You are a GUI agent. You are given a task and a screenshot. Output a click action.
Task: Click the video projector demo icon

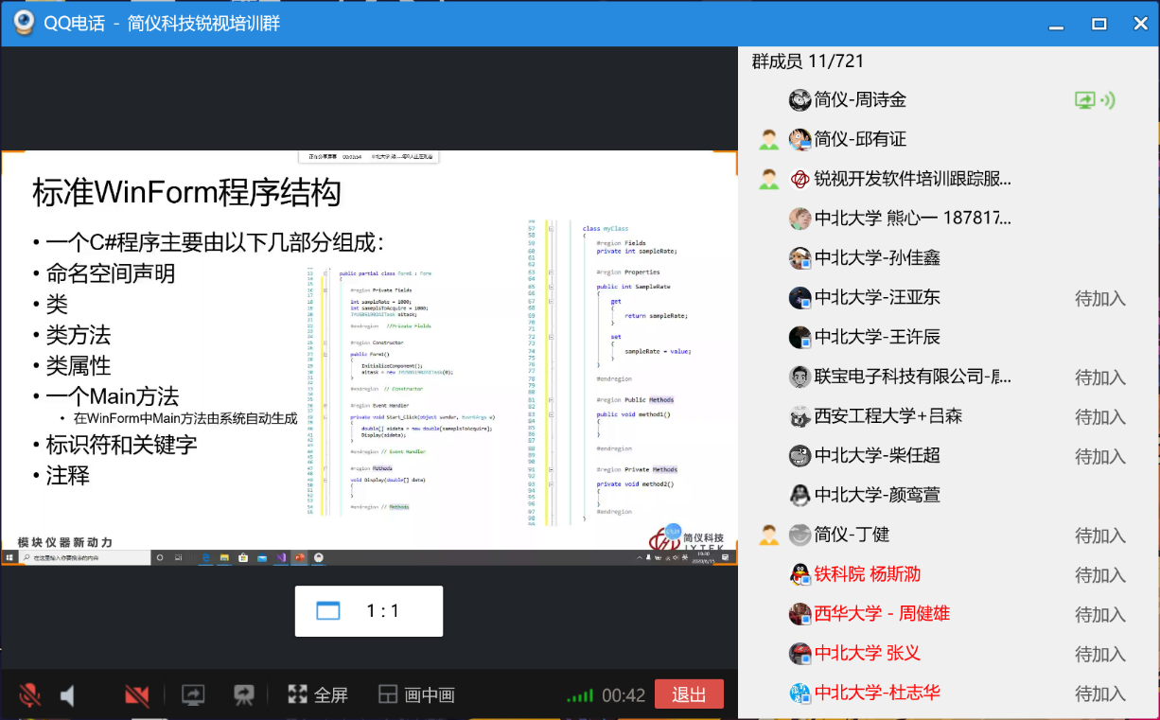[x=244, y=695]
